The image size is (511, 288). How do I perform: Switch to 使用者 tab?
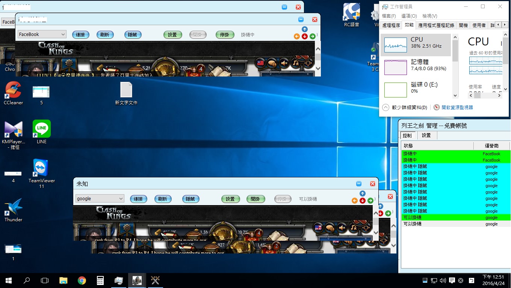pos(479,25)
